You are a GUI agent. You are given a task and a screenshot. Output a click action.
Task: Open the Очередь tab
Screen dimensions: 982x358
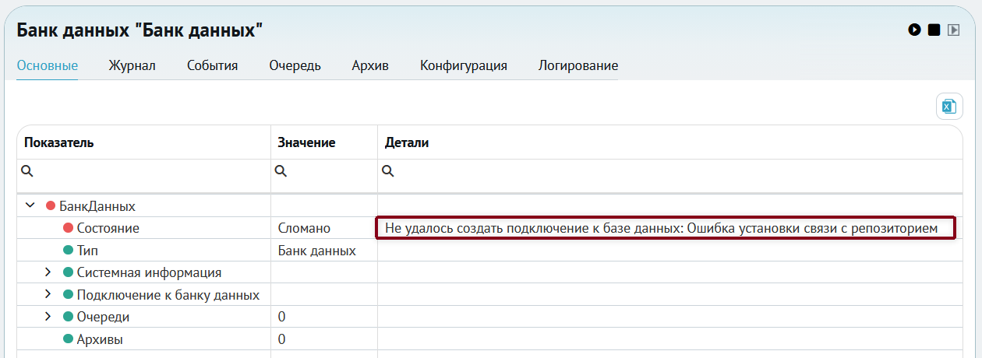295,65
